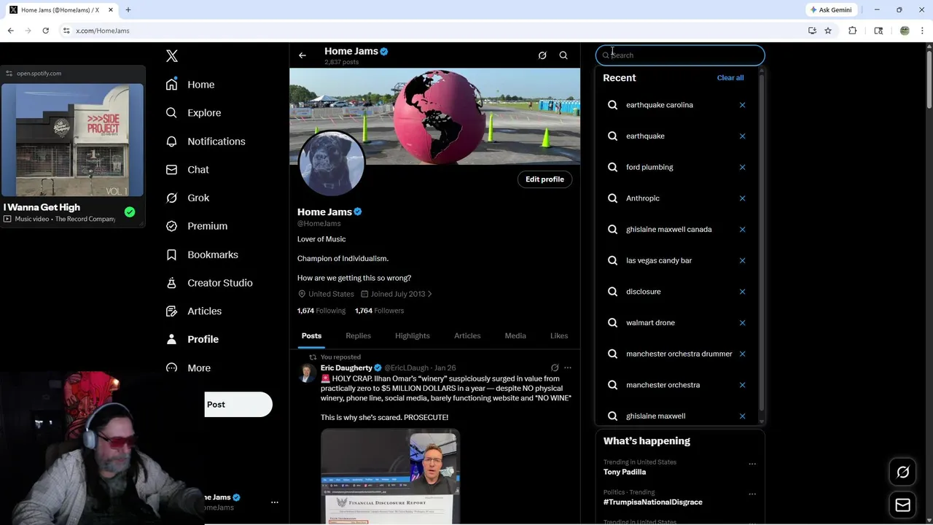Remove ghislaine maxwell canada recent search

742,230
